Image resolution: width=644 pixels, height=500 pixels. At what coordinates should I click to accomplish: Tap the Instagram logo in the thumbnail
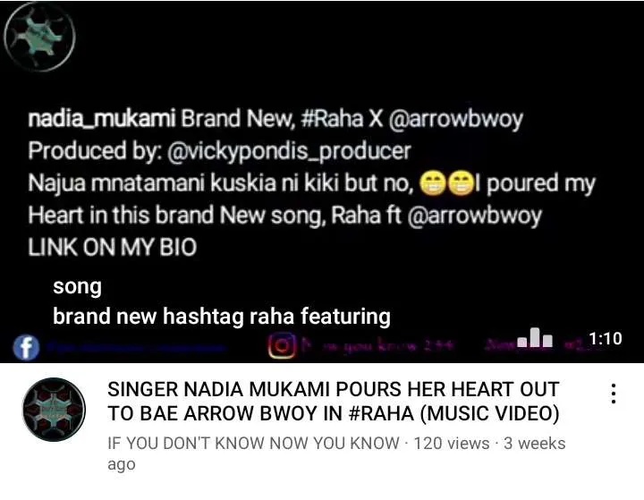pyautogui.click(x=282, y=345)
